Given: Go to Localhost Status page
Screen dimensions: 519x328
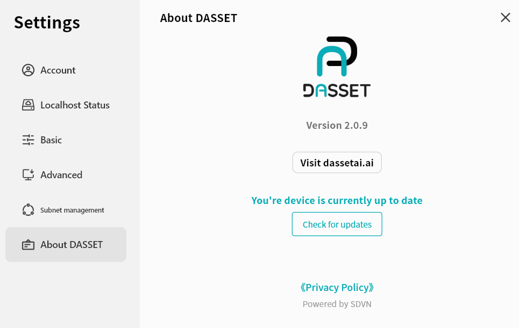Looking at the screenshot, I should (x=75, y=105).
